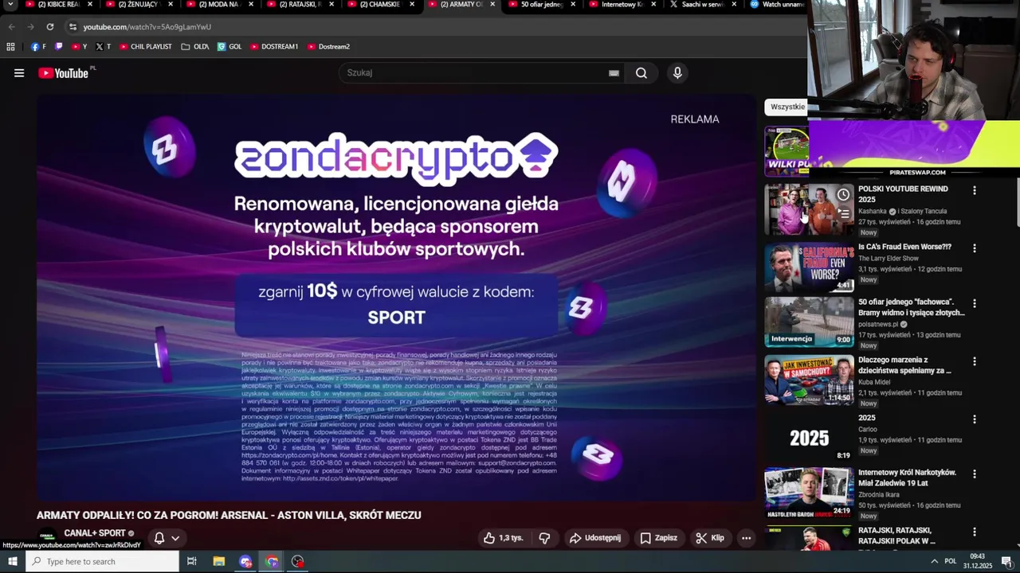Open The Larry Elder Show channel

point(888,259)
